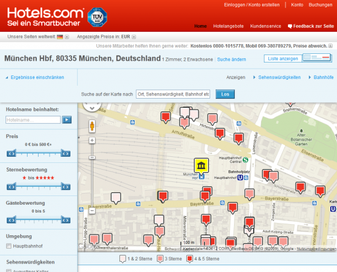Click the 1 & 2 Sterne legend marker
Image resolution: width=337 pixels, height=272 pixels.
(123, 259)
